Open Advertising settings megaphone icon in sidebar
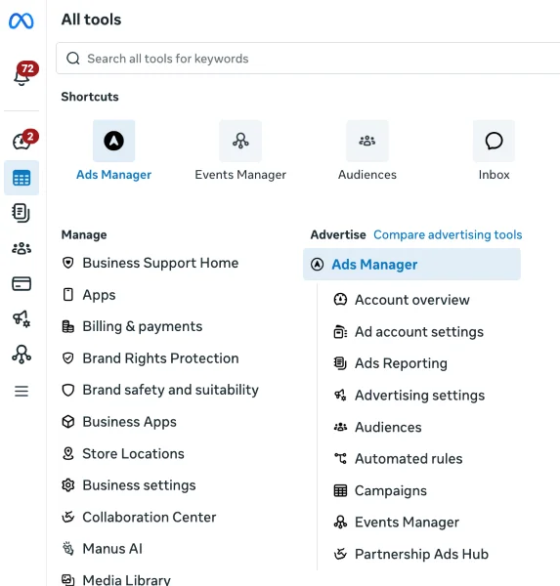The image size is (560, 586). pyautogui.click(x=22, y=318)
